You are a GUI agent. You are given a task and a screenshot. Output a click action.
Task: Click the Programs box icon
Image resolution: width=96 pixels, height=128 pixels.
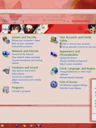point(6,90)
